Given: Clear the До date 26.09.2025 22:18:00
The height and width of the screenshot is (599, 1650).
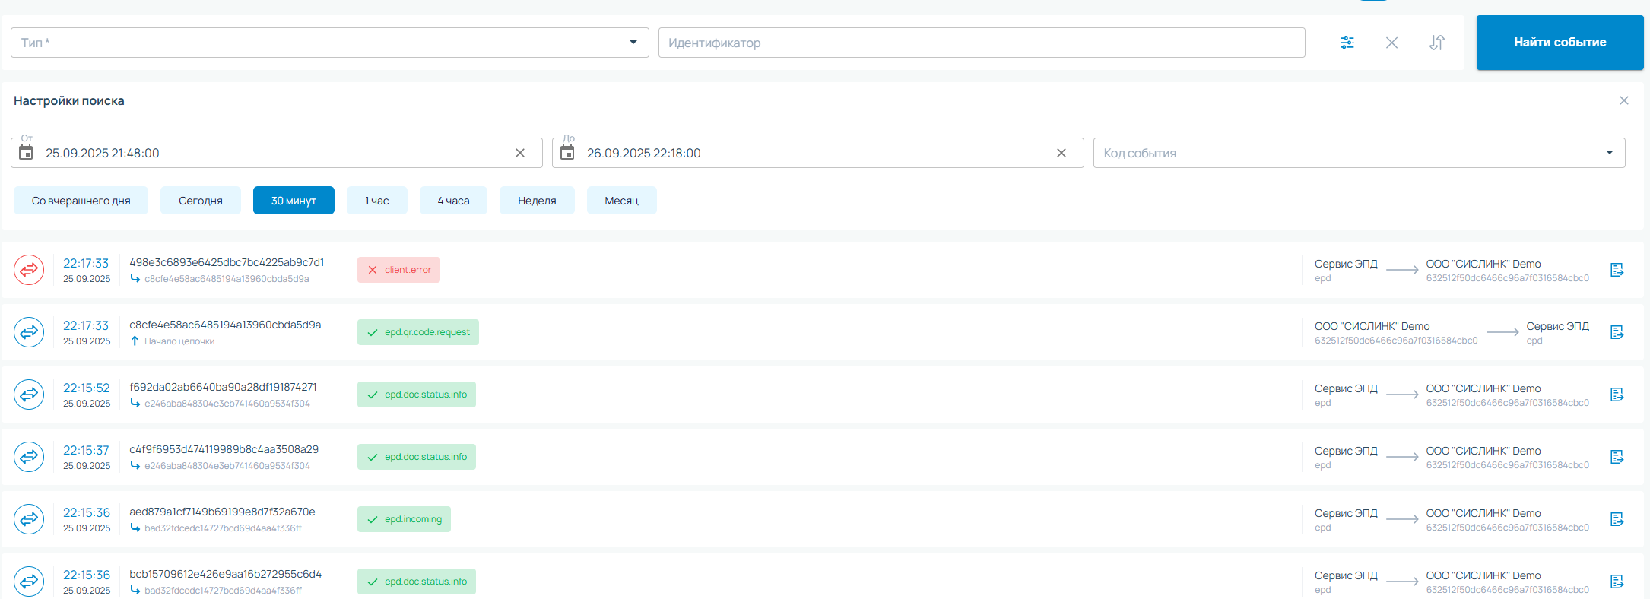Looking at the screenshot, I should [x=1061, y=153].
